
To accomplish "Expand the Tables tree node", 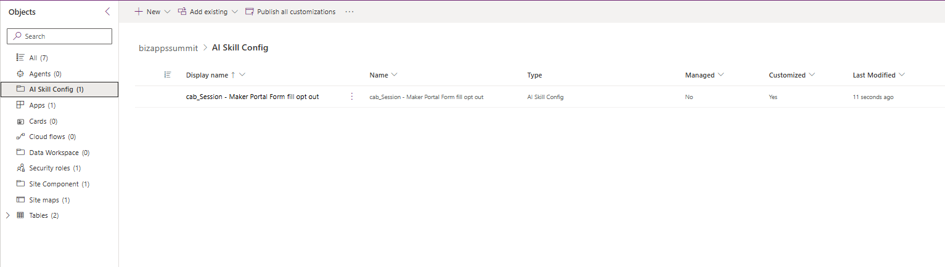I will [7, 215].
